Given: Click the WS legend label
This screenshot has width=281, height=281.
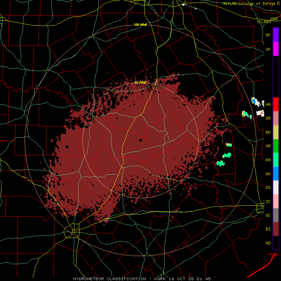Looking at the screenshot, I should click(268, 174).
